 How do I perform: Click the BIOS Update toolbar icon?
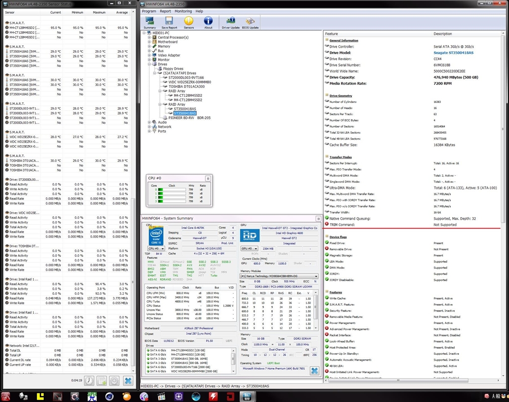(251, 22)
